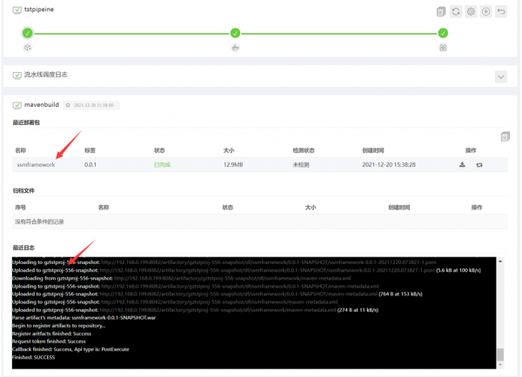Click the 检测状态 column header
The image size is (522, 377).
[304, 150]
